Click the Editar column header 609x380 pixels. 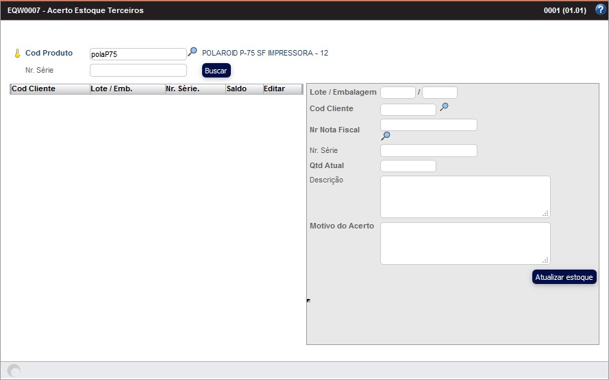pyautogui.click(x=282, y=89)
